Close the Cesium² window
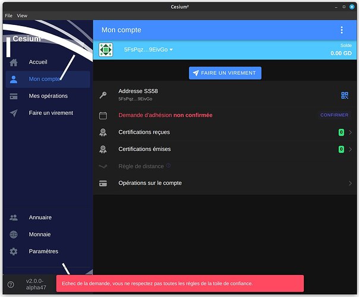This screenshot has height=297, width=359. click(x=352, y=7)
